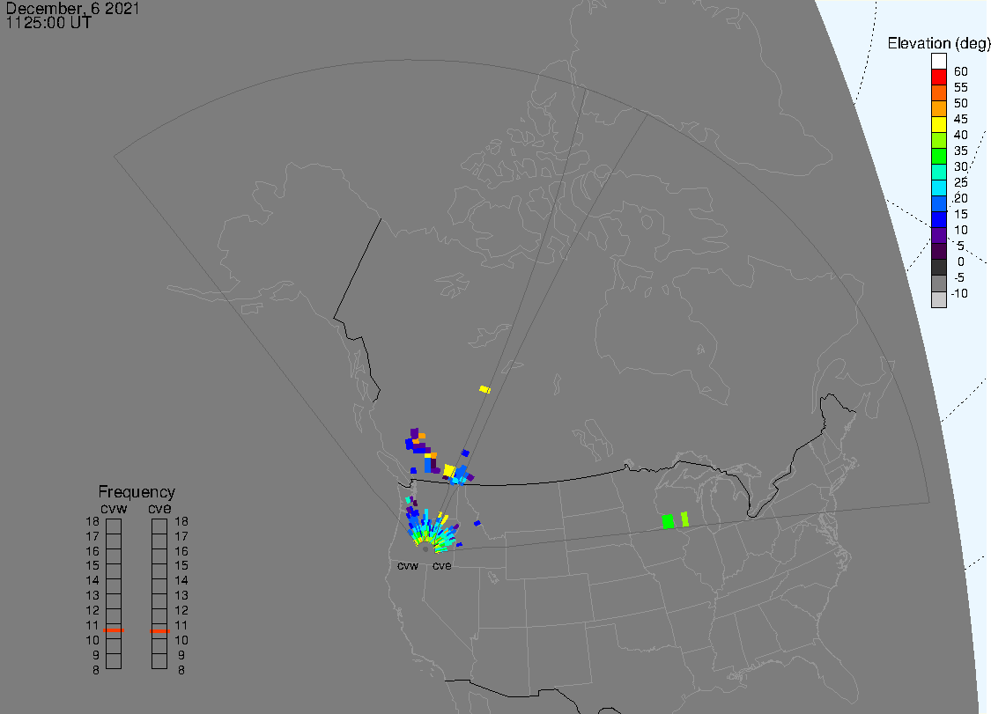Click the cvw station label on the map
991x714 pixels.
408,565
